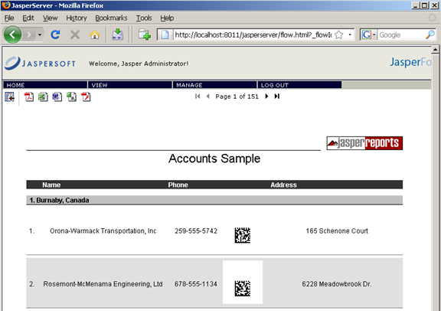
Task: Click the browser reload button
Action: pyautogui.click(x=55, y=35)
